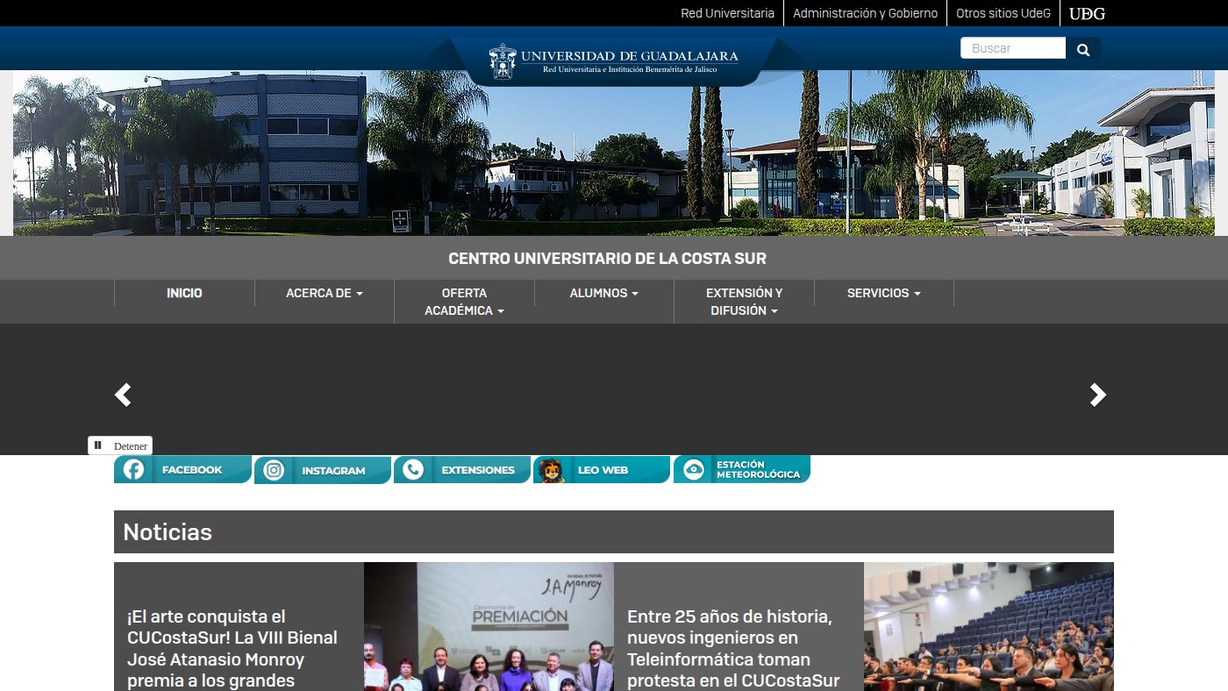Click the search magnifier button

(x=1083, y=49)
